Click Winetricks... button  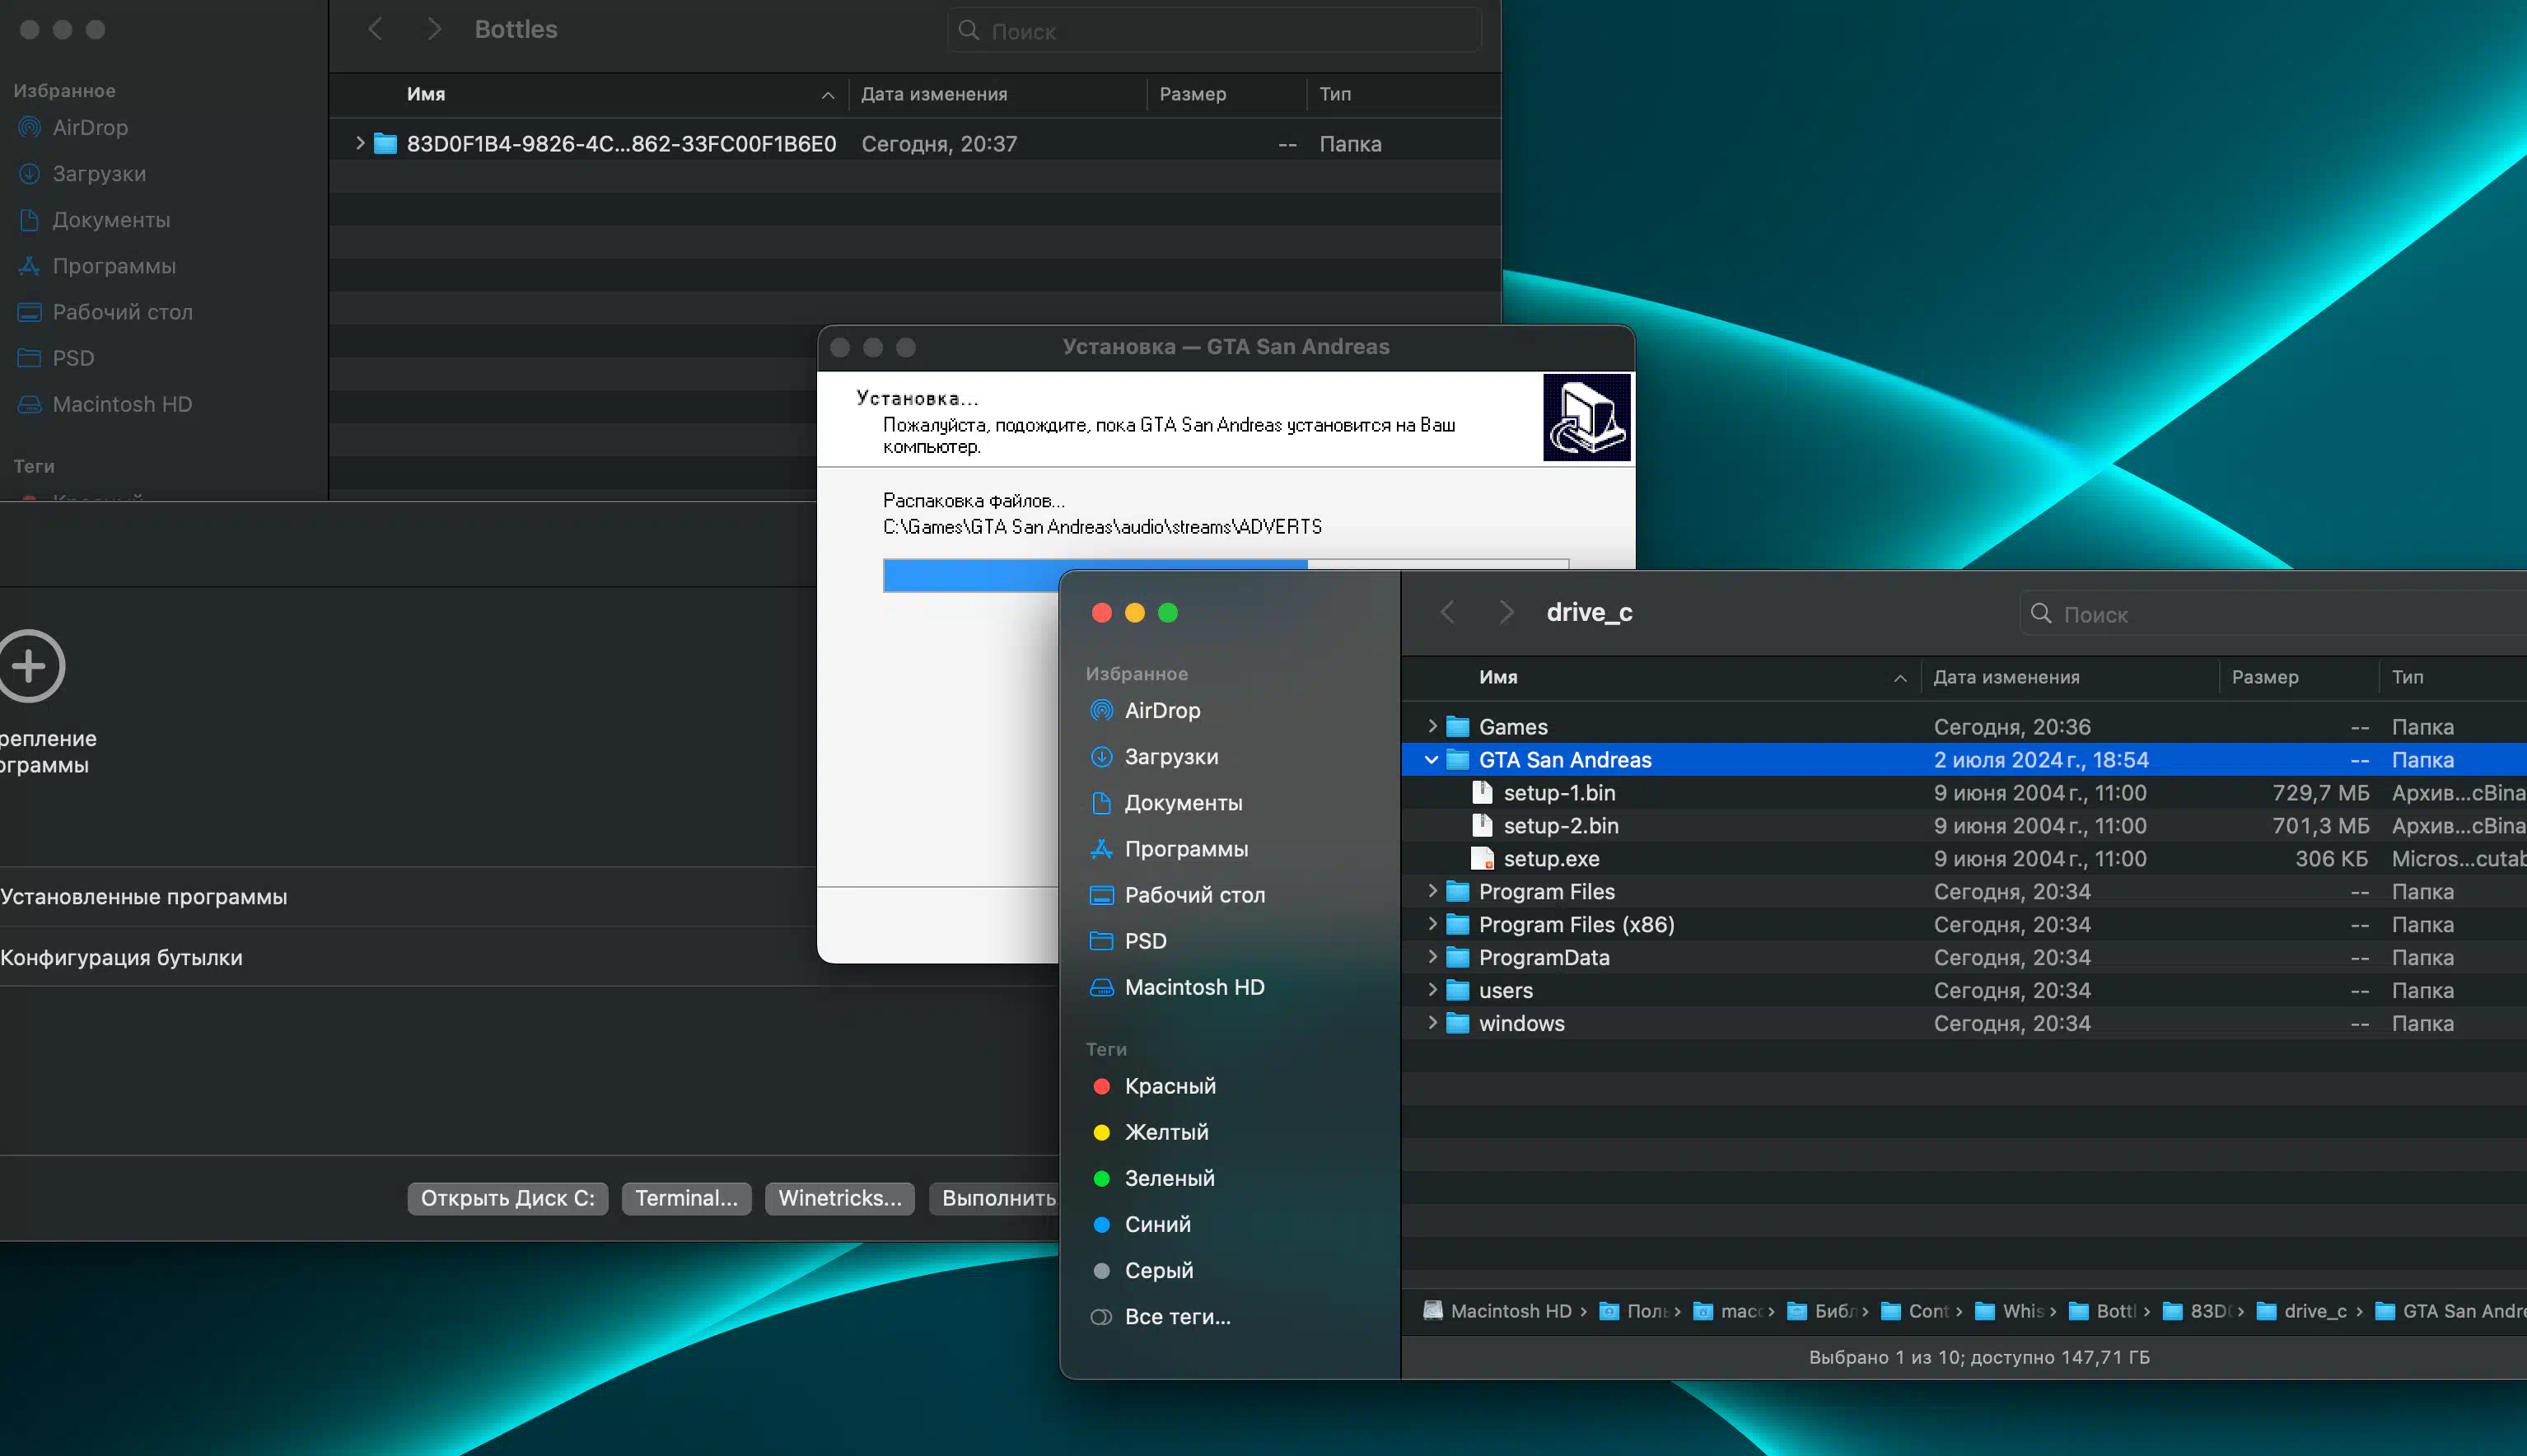click(x=840, y=1197)
